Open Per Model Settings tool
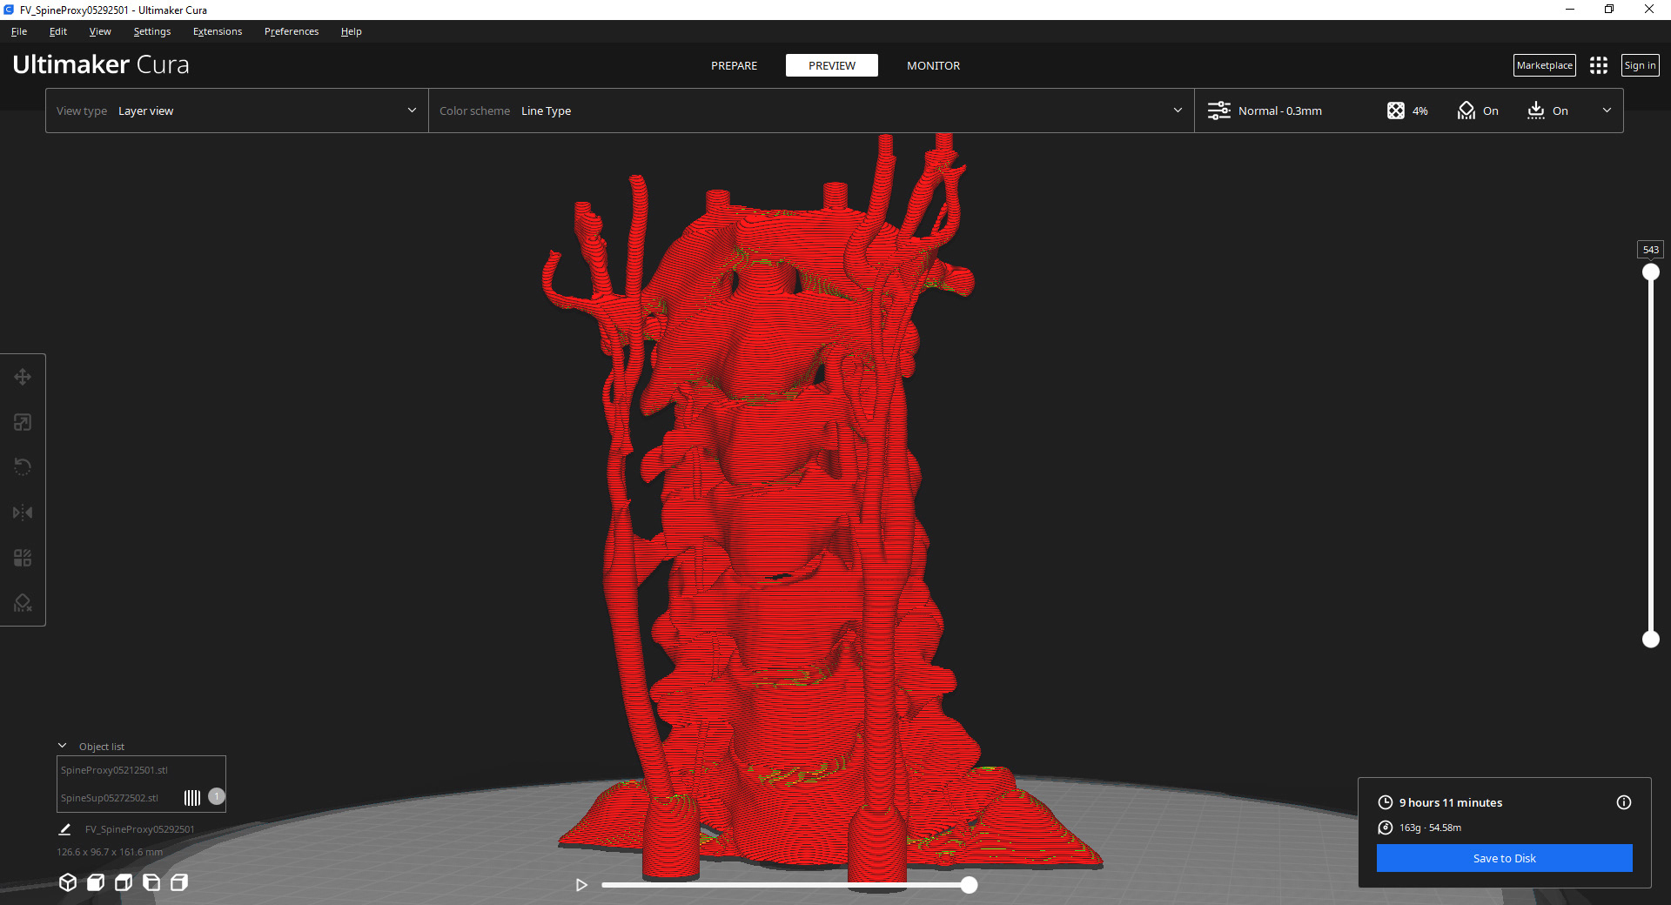 23,558
